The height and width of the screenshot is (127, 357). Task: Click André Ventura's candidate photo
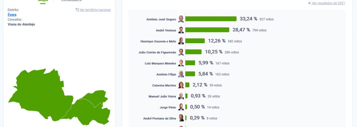181,30
